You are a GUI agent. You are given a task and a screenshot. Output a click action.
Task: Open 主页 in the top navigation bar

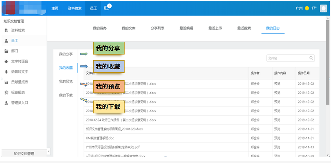pyautogui.click(x=55, y=8)
